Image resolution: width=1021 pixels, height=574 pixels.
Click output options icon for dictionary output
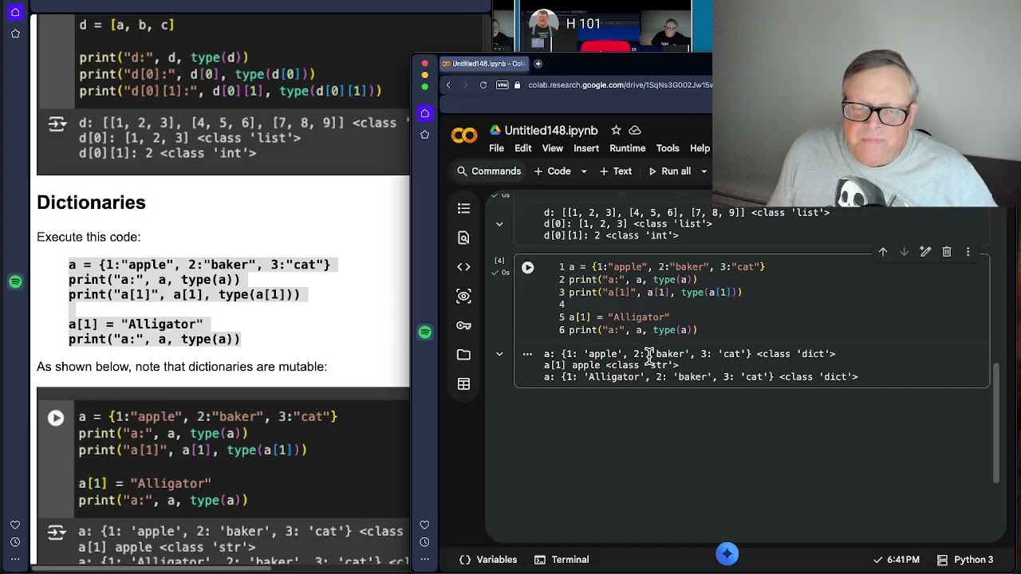tap(55, 532)
